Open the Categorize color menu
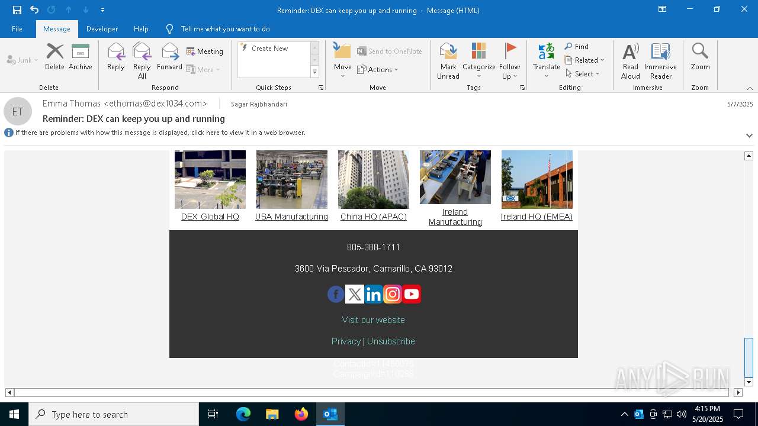 coord(478,61)
